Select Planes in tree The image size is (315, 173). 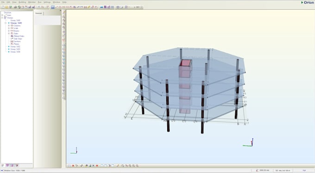click(17, 44)
